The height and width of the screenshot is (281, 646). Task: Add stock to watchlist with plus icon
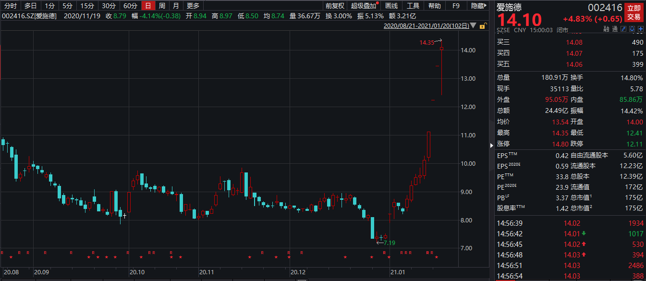click(640, 30)
